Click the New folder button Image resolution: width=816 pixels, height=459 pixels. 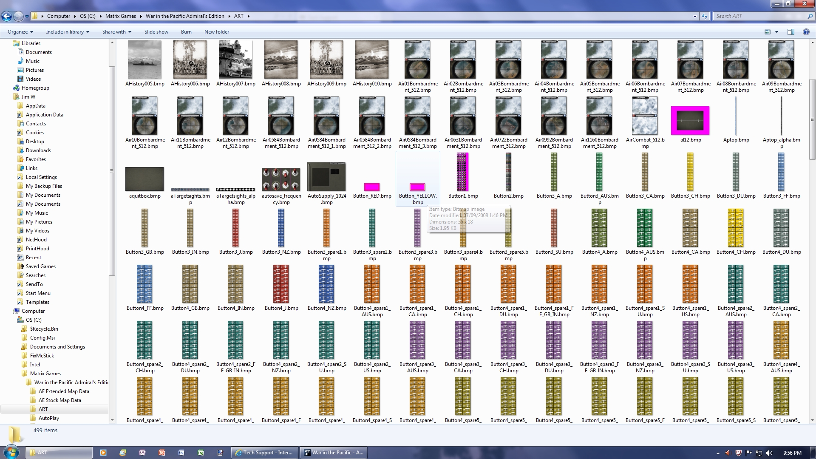click(216, 32)
